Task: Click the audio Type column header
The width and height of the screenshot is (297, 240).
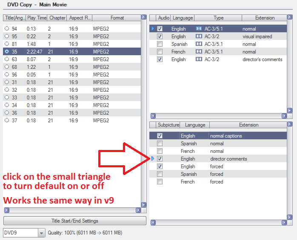Action: [x=218, y=18]
